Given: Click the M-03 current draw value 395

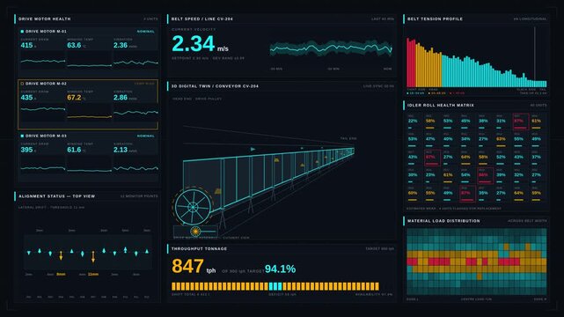Looking at the screenshot, I should (x=26, y=150).
